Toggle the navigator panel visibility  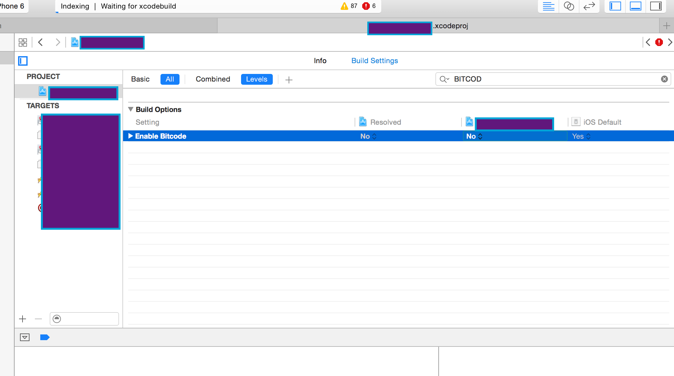click(615, 6)
